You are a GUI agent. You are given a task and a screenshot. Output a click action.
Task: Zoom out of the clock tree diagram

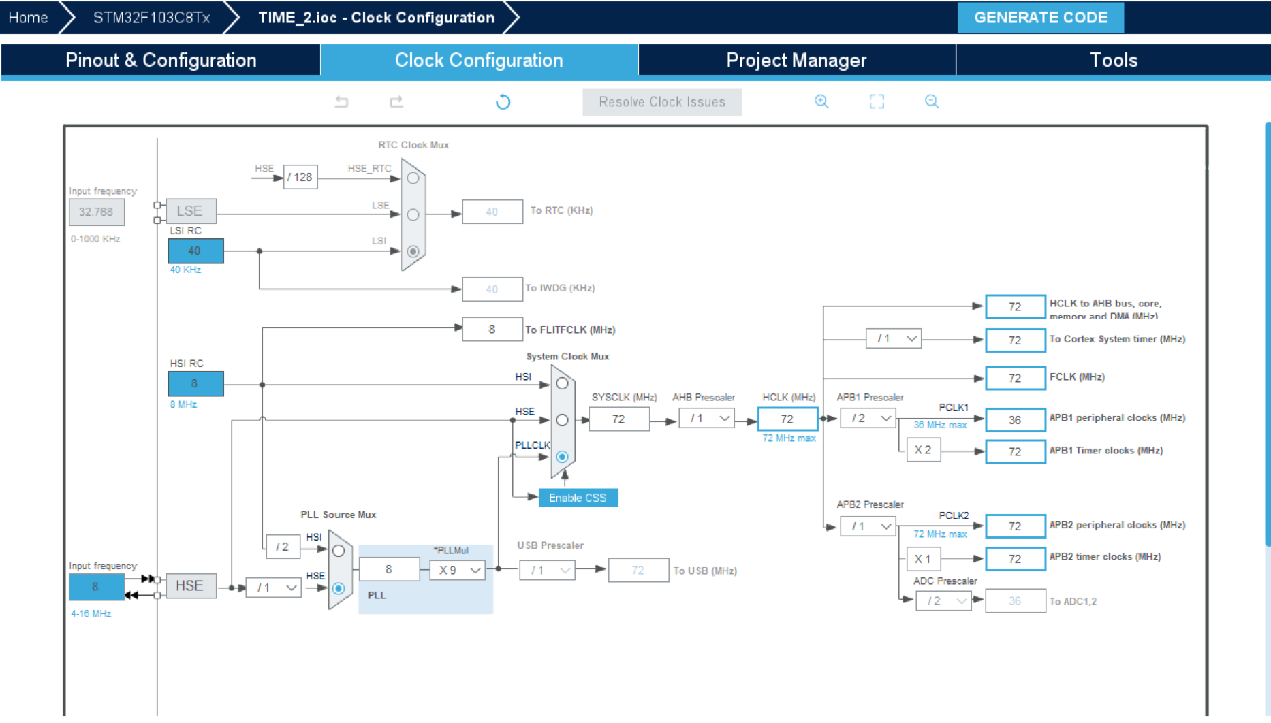932,101
